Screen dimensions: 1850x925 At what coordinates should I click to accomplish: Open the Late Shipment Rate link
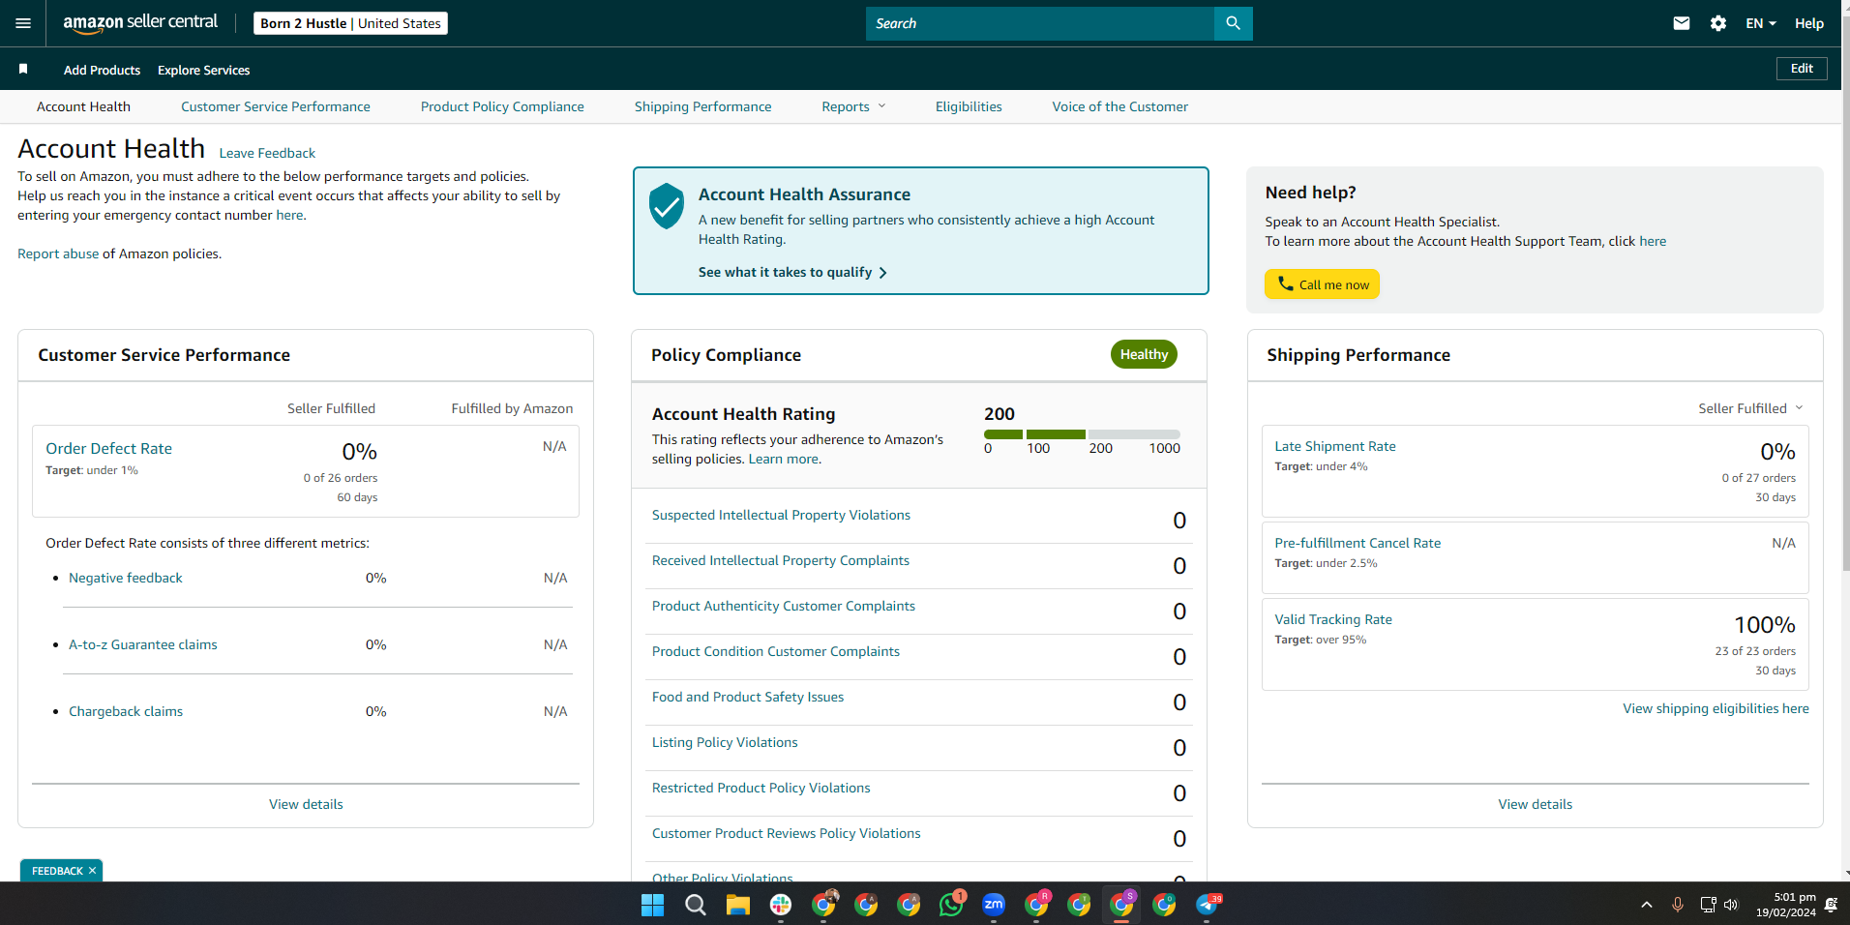click(1335, 446)
